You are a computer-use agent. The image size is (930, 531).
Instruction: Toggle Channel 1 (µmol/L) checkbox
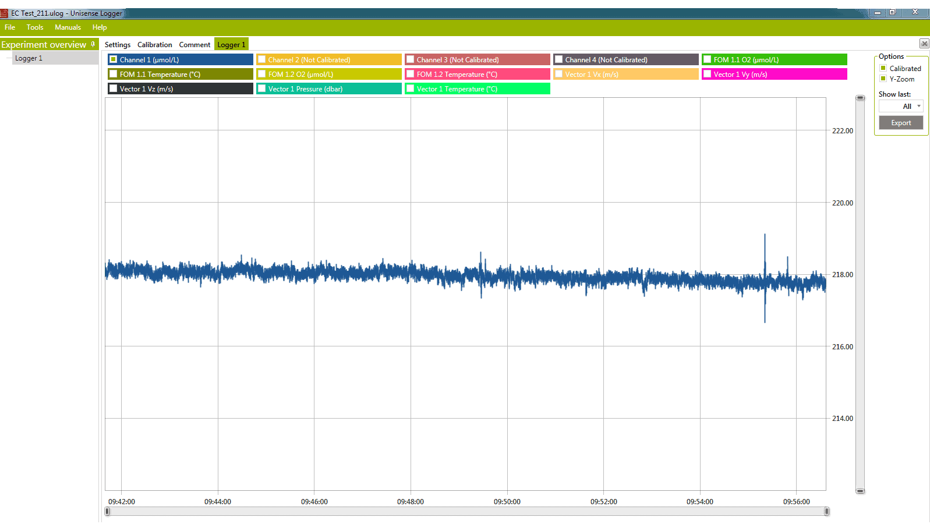[x=114, y=59]
